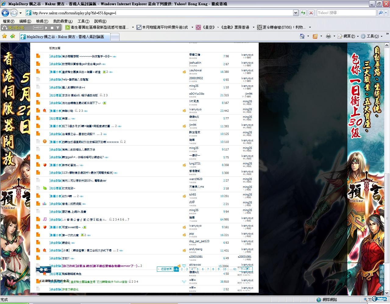Open the 檔案(F) menu
The width and height of the screenshot is (390, 304).
point(9,21)
